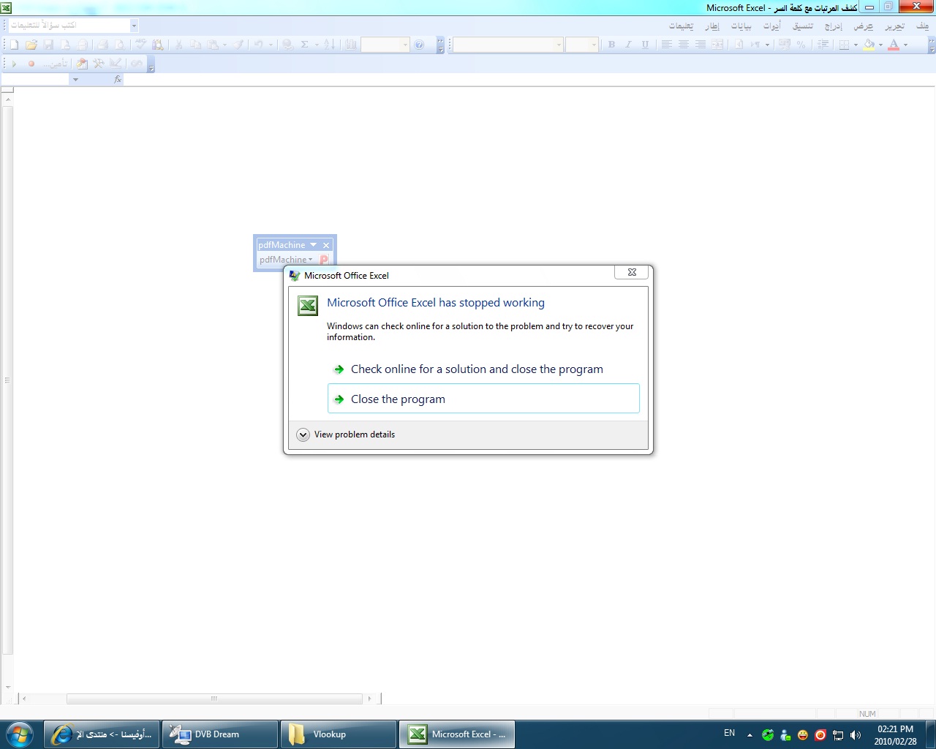Open the عرض (View) menu
The image size is (936, 749).
(864, 26)
